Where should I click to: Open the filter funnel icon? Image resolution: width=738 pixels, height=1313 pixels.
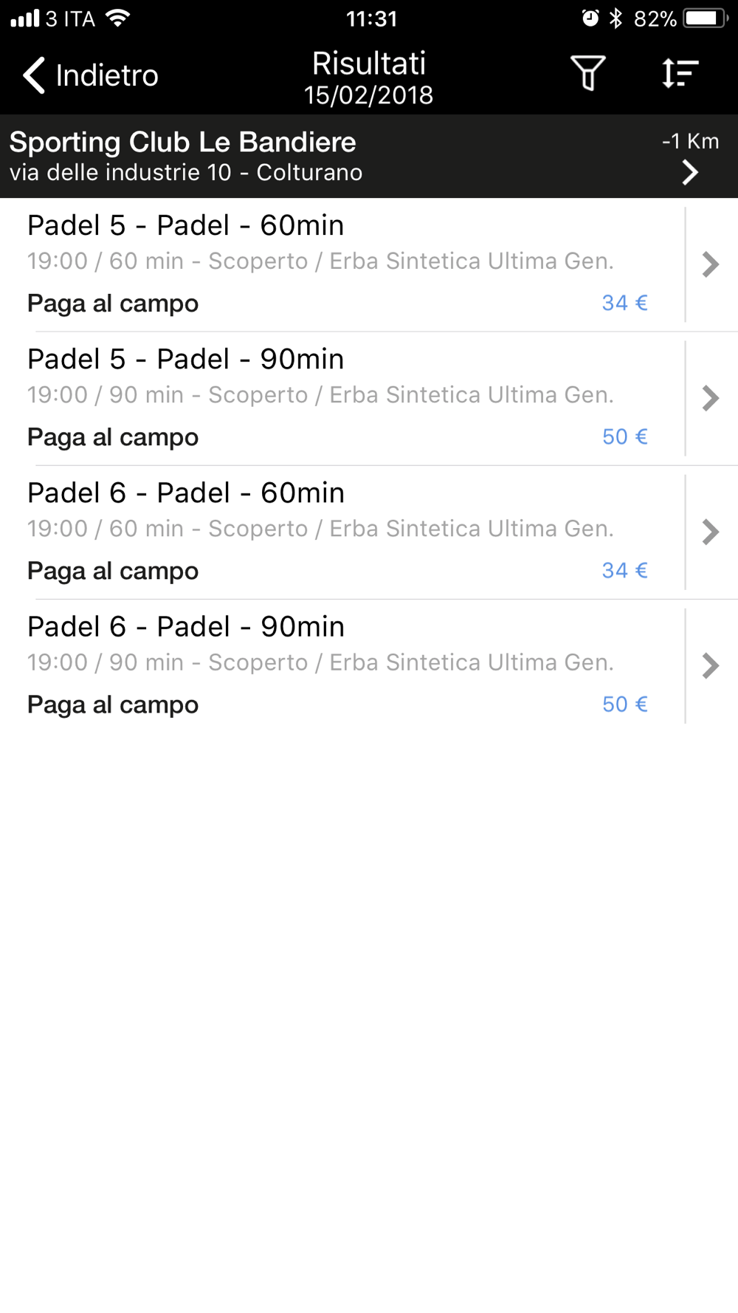coord(587,73)
